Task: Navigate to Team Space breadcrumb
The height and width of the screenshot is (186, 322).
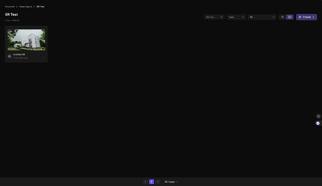Action: pos(26,7)
